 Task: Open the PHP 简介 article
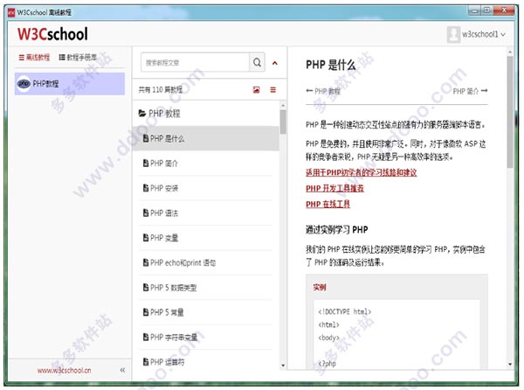pyautogui.click(x=206, y=164)
